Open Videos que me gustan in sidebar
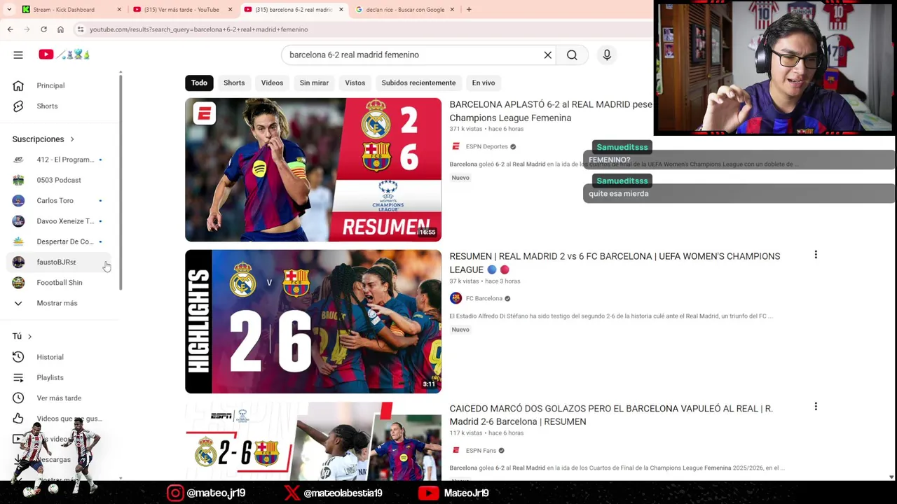The image size is (897, 504). coord(60,419)
